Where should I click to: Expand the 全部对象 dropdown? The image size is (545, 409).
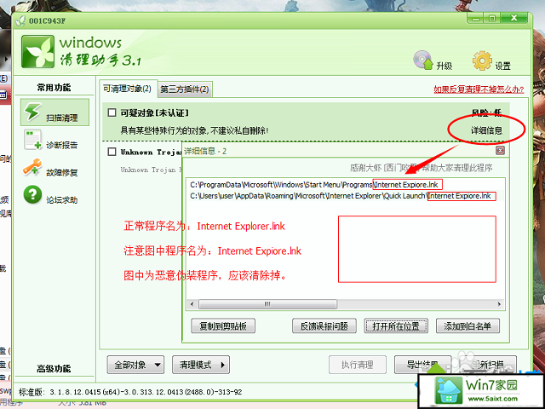(135, 365)
